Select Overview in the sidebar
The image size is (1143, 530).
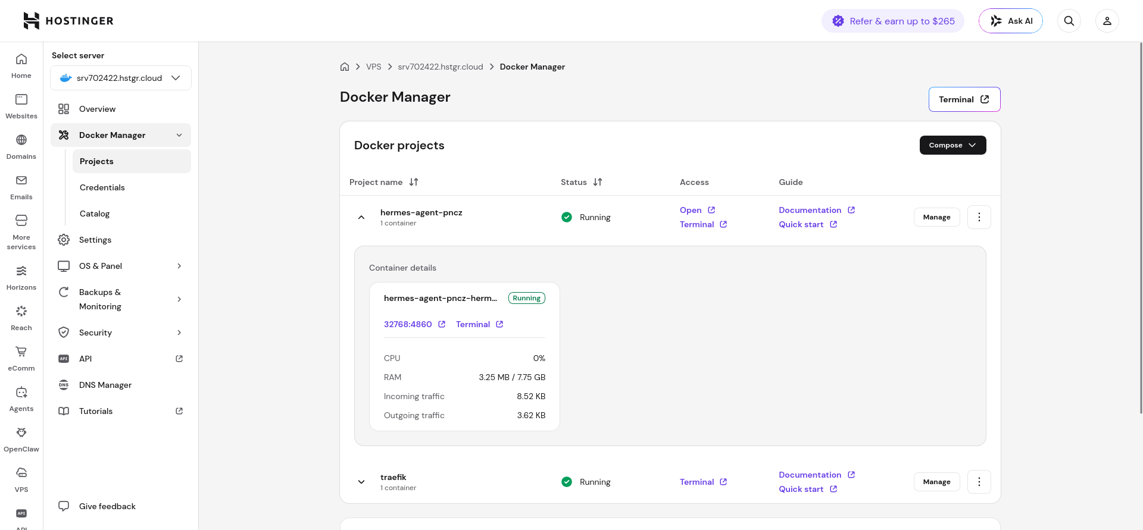tap(121, 109)
